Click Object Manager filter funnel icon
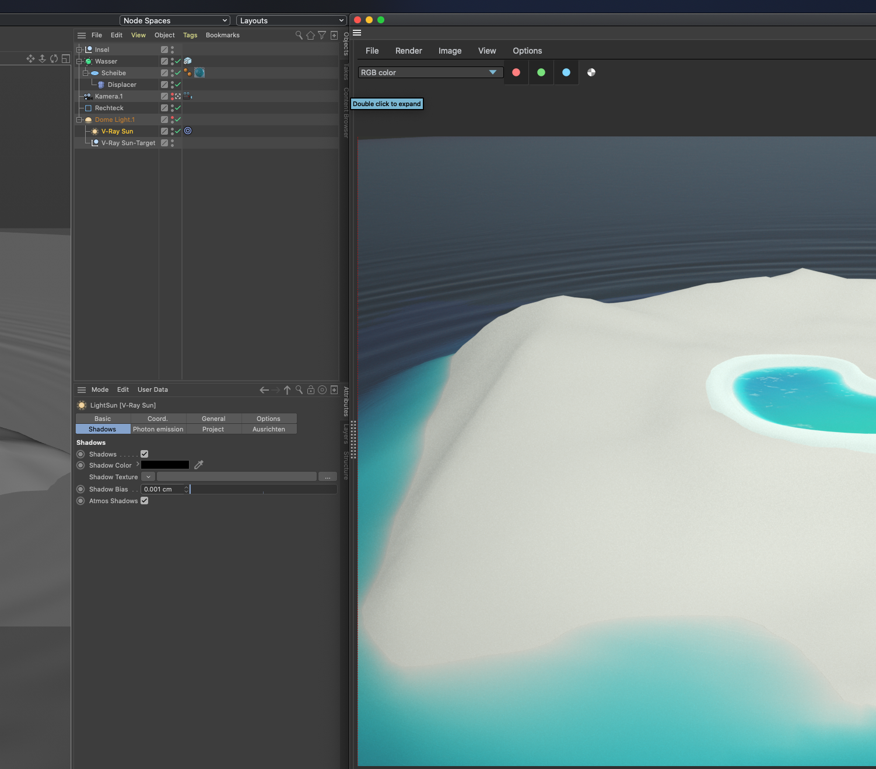876x769 pixels. [322, 36]
